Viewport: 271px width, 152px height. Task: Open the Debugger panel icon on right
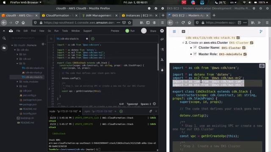tap(162, 70)
